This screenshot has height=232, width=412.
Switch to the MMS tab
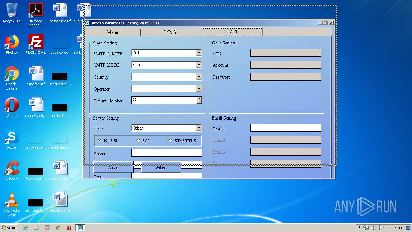coord(170,32)
